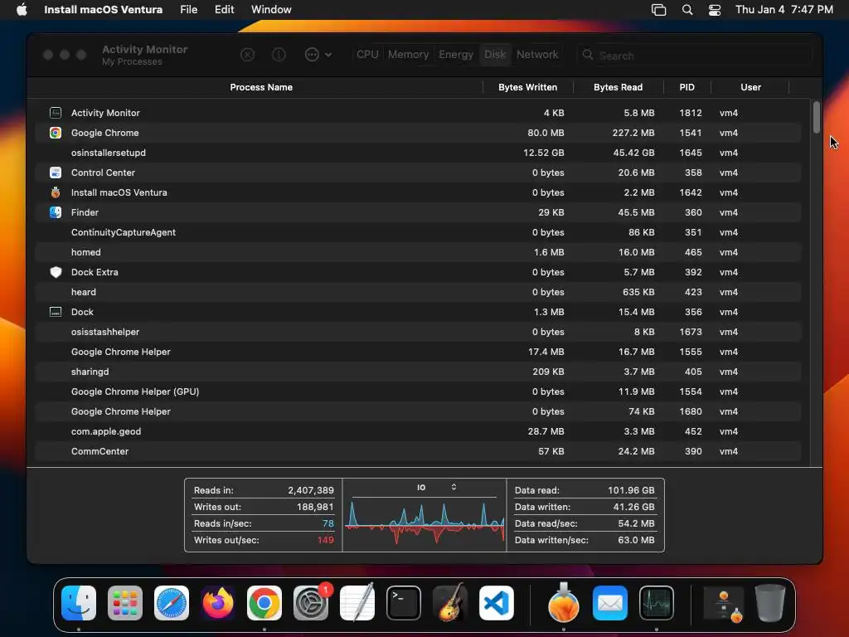Image resolution: width=849 pixels, height=637 pixels.
Task: Sort by User column header
Action: click(x=750, y=87)
